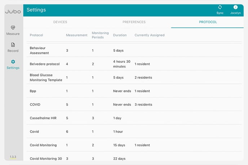Click 'Never ends' in Bpp row

[122, 91]
